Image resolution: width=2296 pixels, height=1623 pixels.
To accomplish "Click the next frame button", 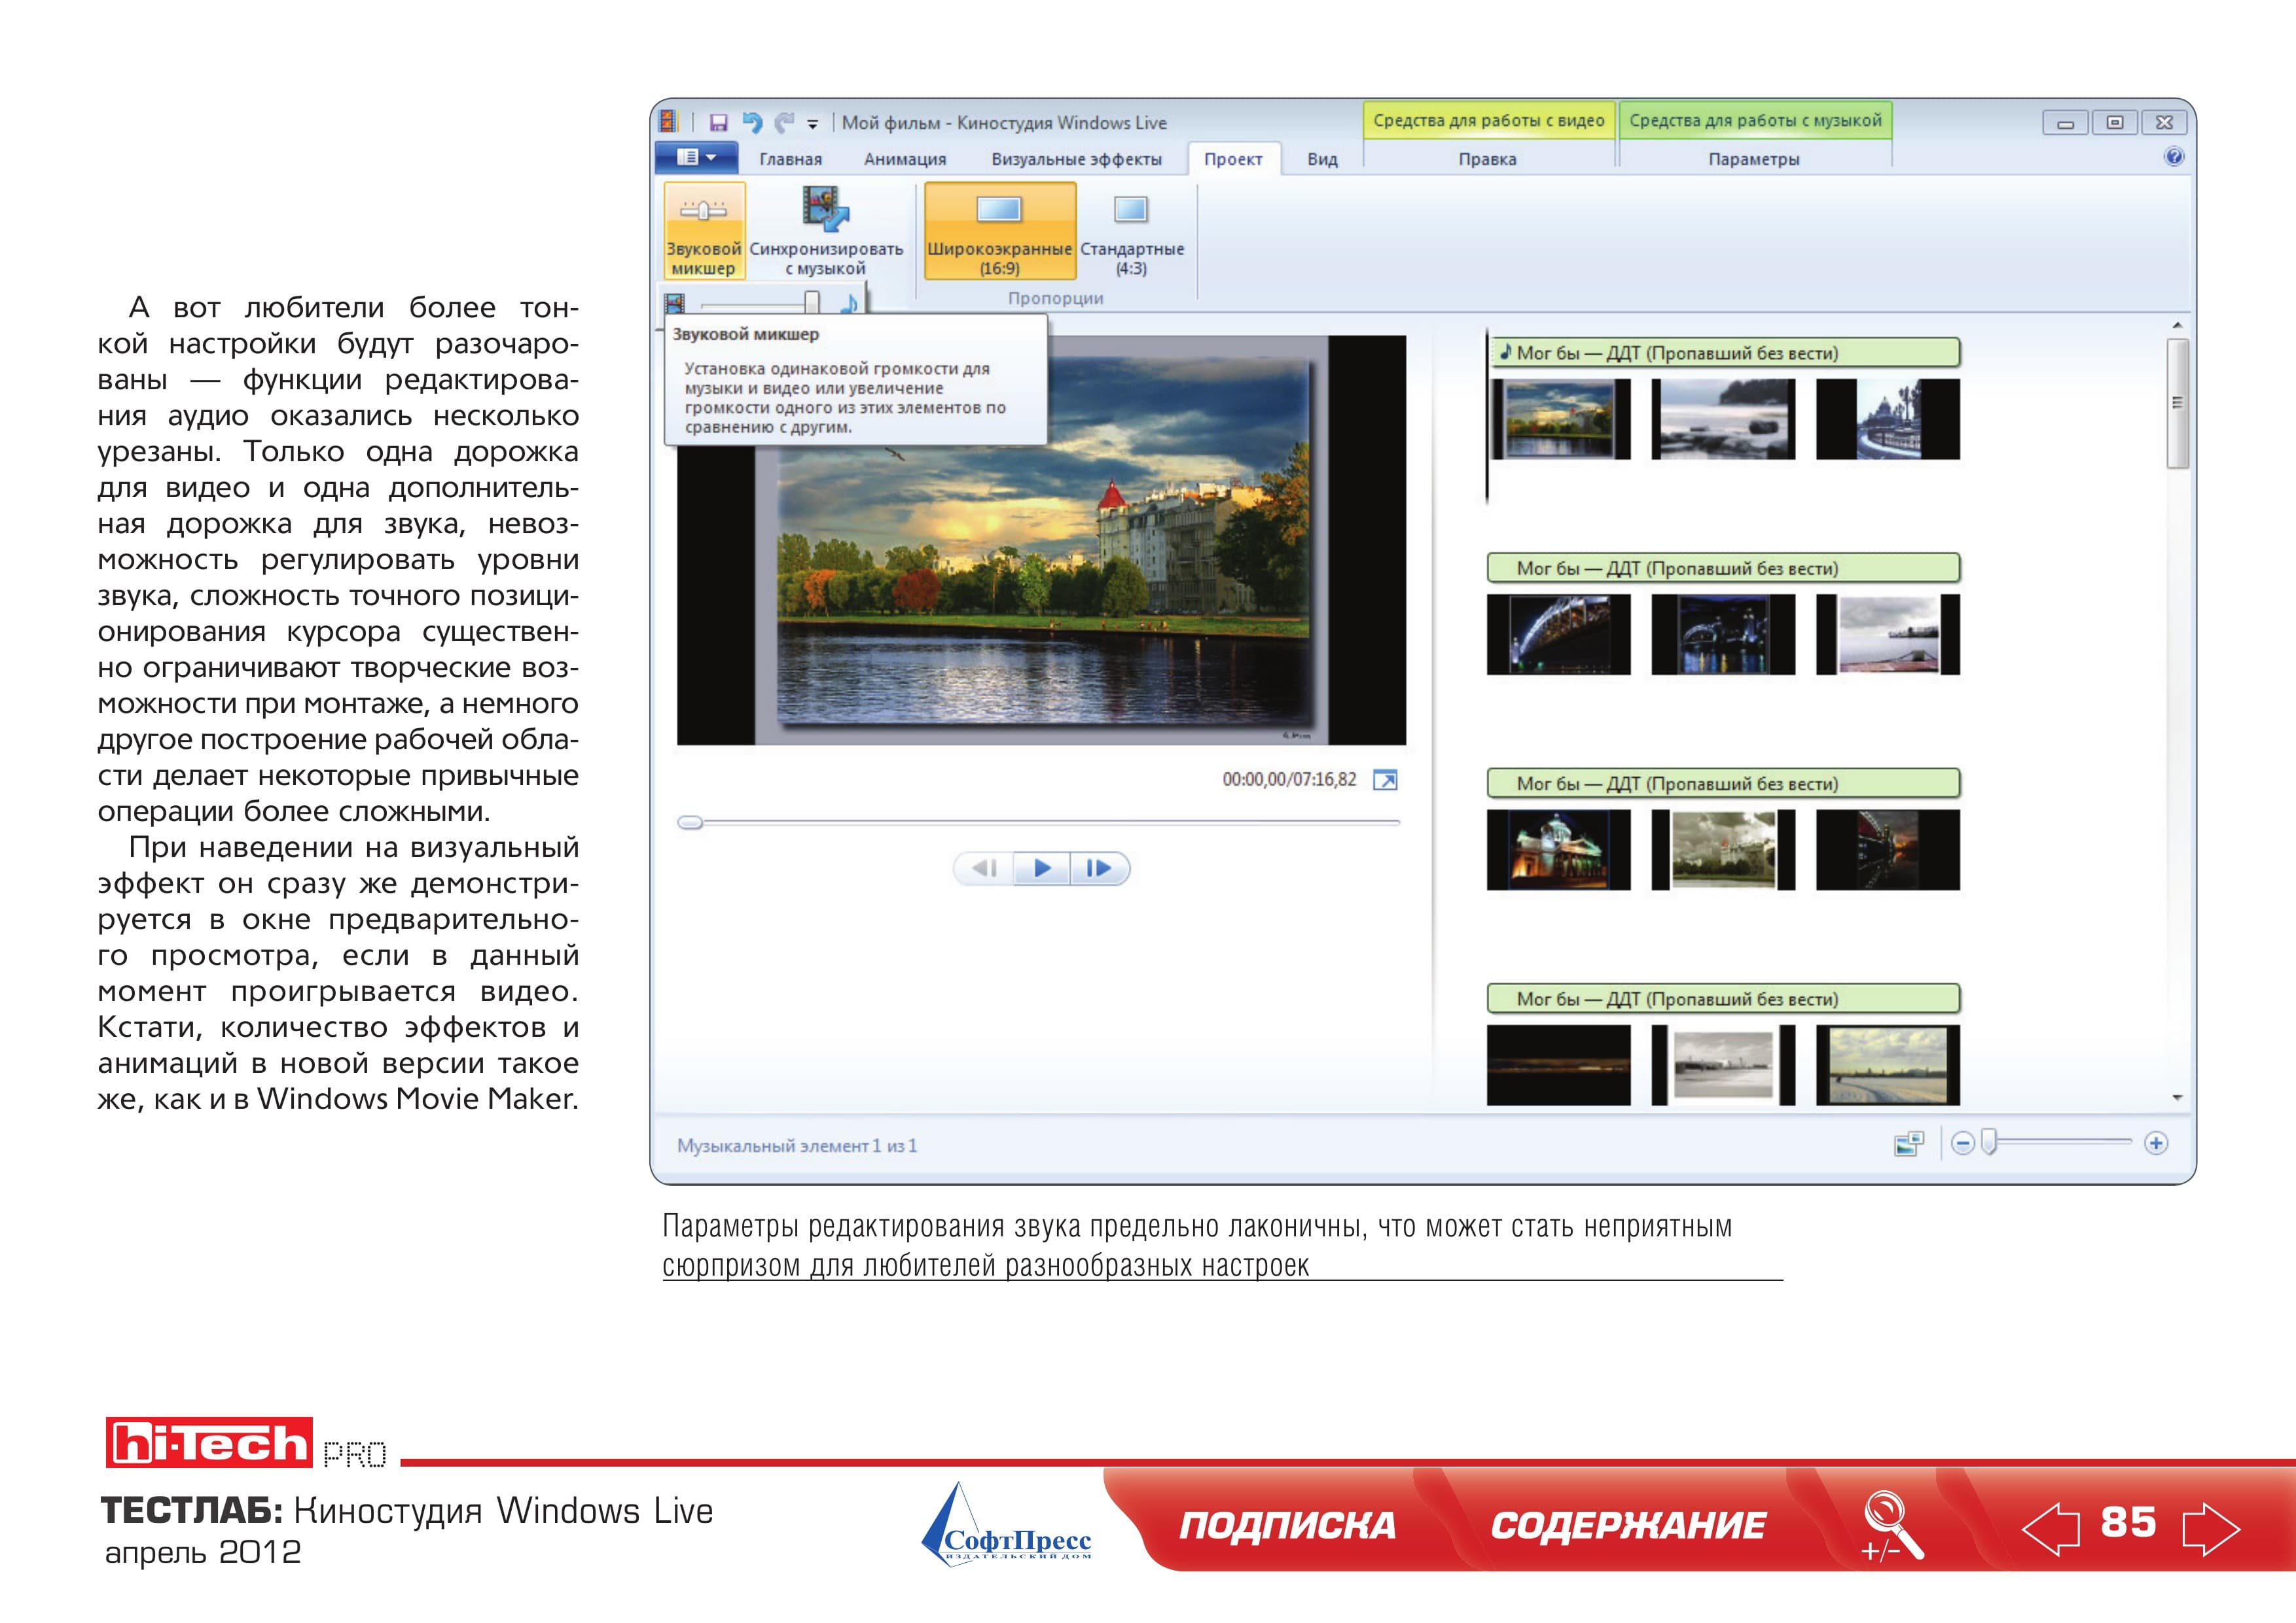I will click(1099, 869).
